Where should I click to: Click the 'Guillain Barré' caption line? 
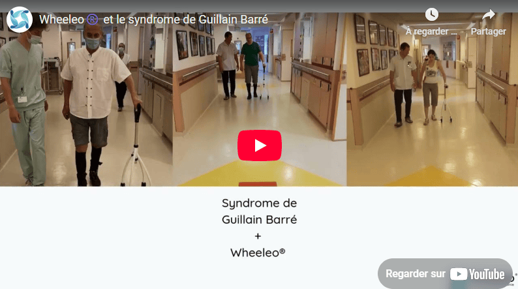pyautogui.click(x=260, y=220)
